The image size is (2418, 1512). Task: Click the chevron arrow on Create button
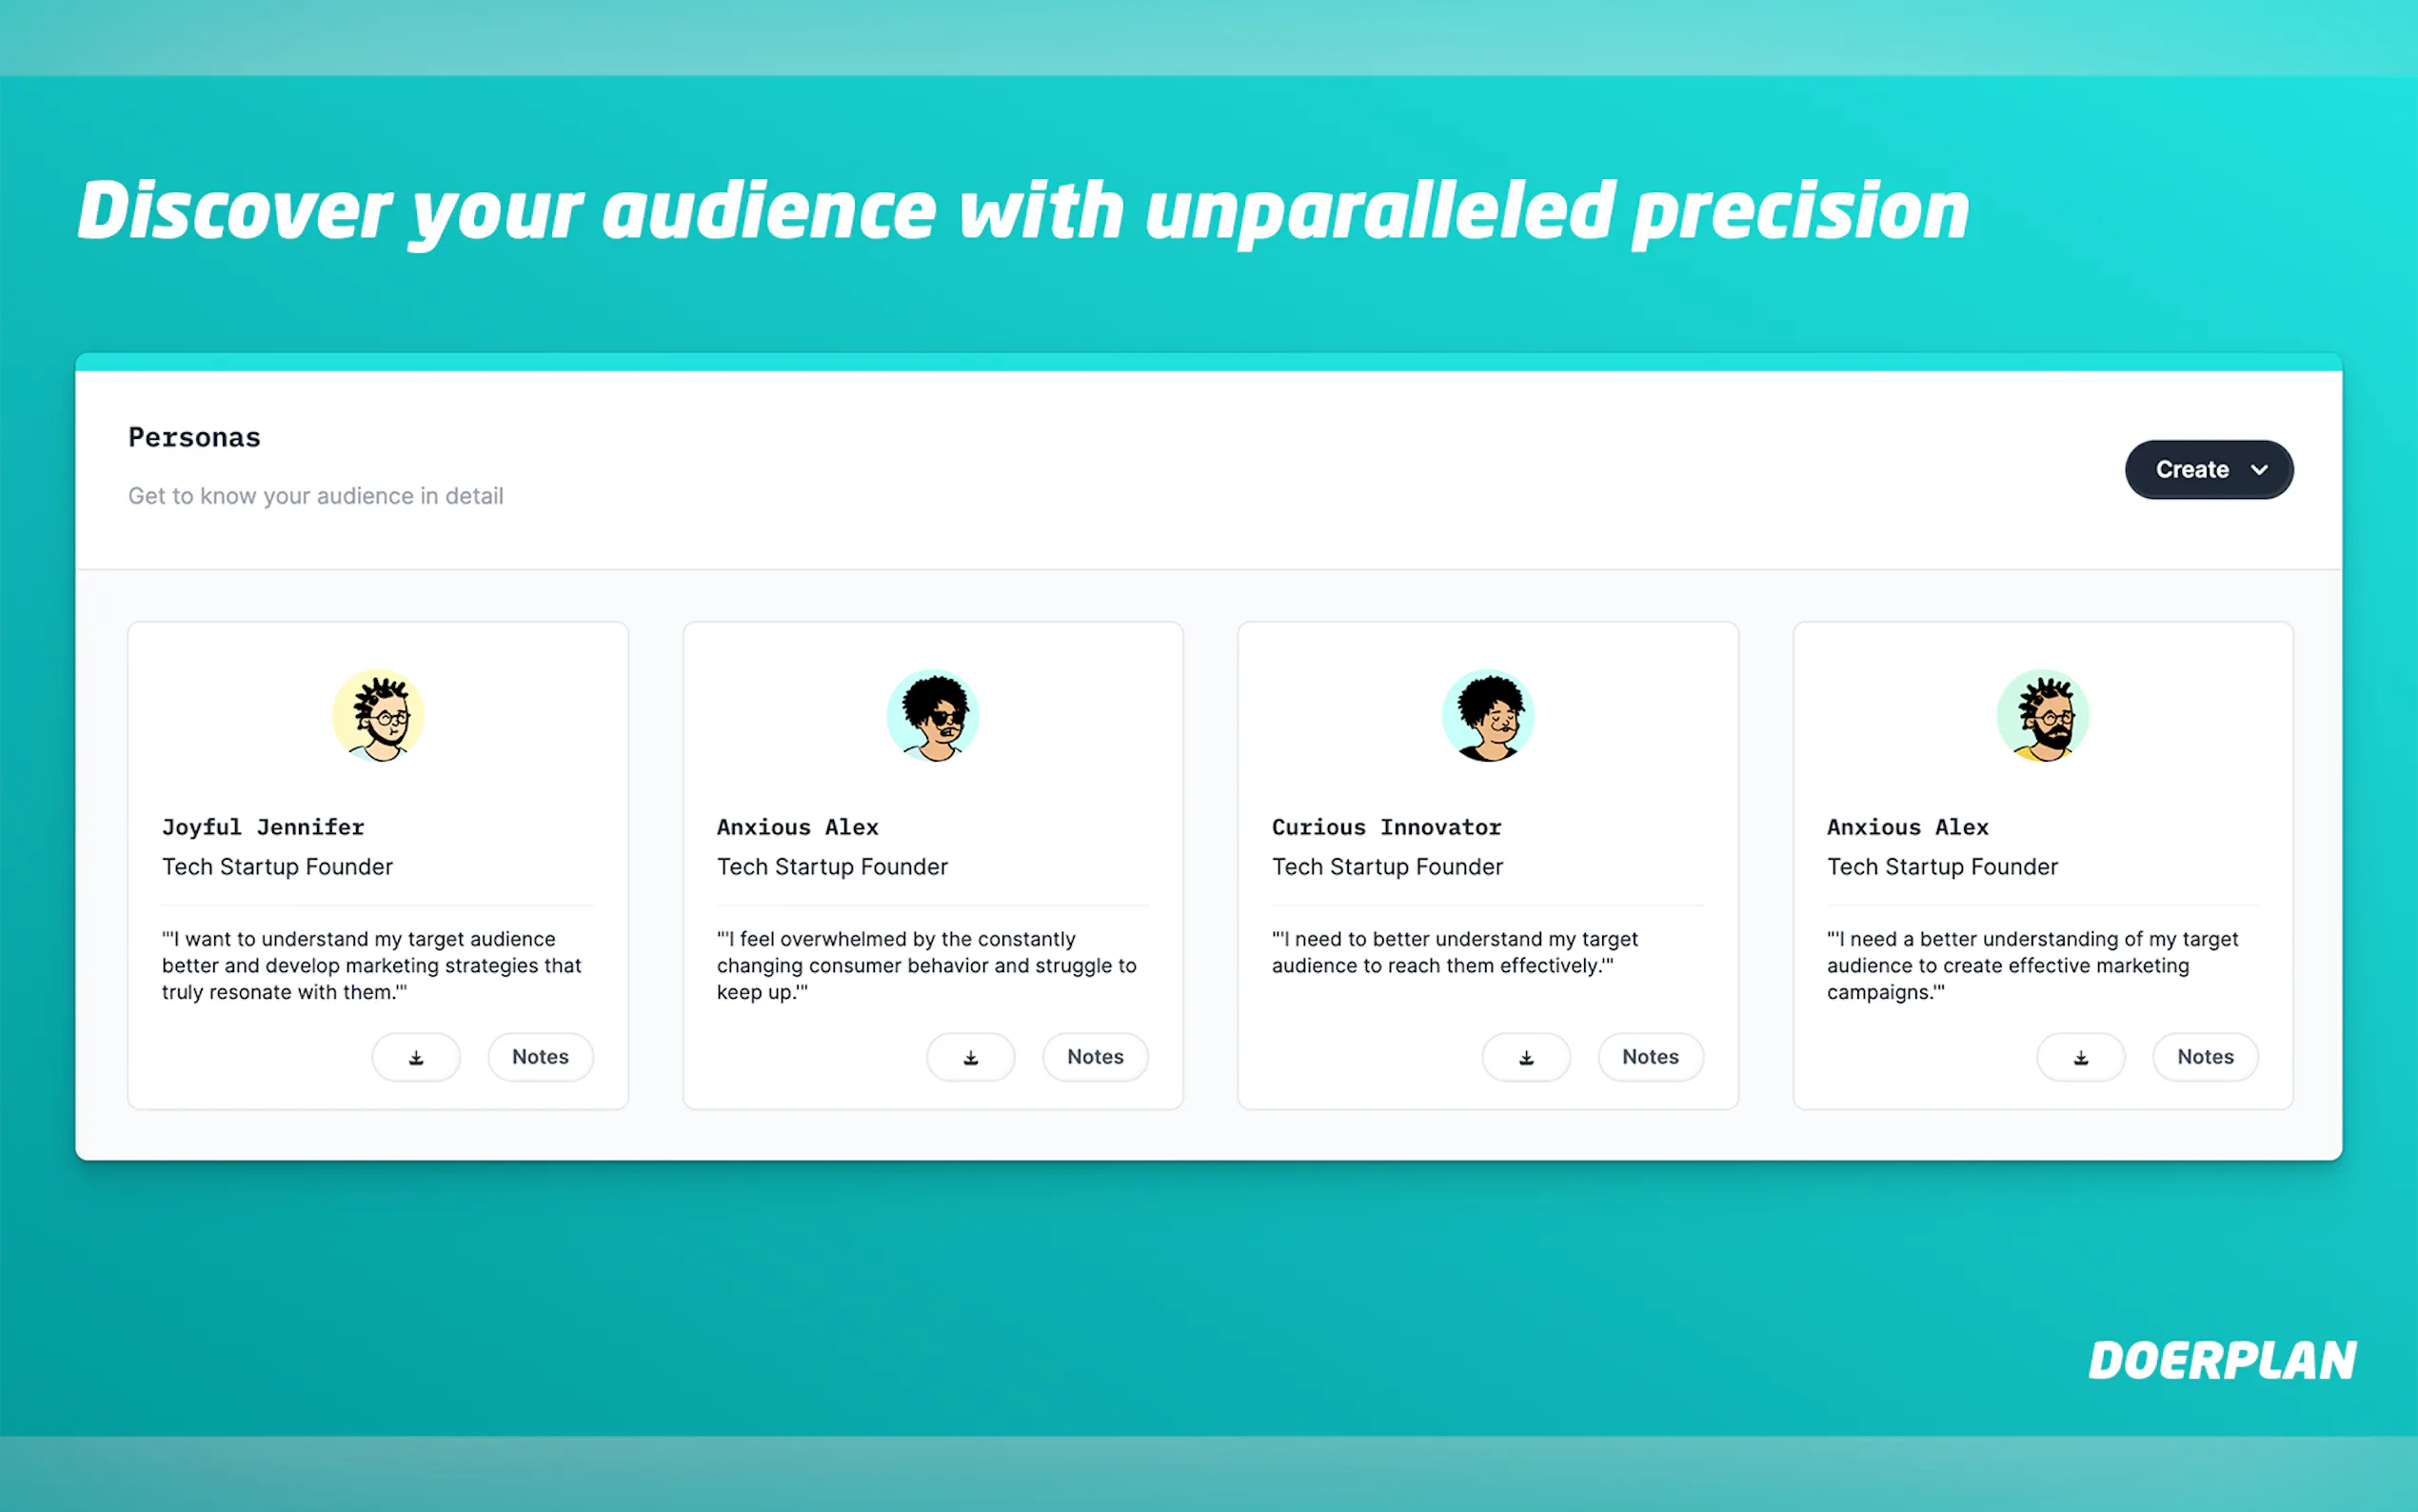pos(2259,470)
